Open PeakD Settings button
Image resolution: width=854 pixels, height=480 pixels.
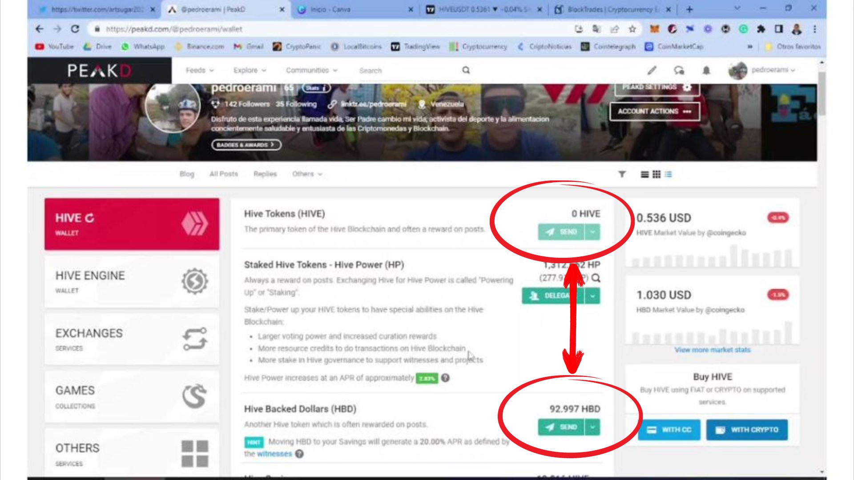[657, 88]
